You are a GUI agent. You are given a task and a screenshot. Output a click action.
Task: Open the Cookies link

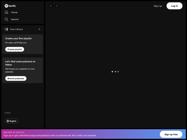coord(8,113)
